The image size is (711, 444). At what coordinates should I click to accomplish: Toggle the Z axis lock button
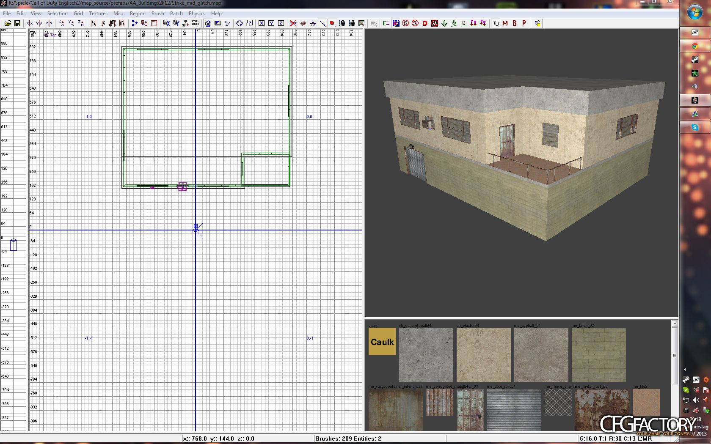281,23
